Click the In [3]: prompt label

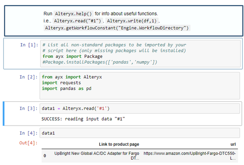(28, 109)
